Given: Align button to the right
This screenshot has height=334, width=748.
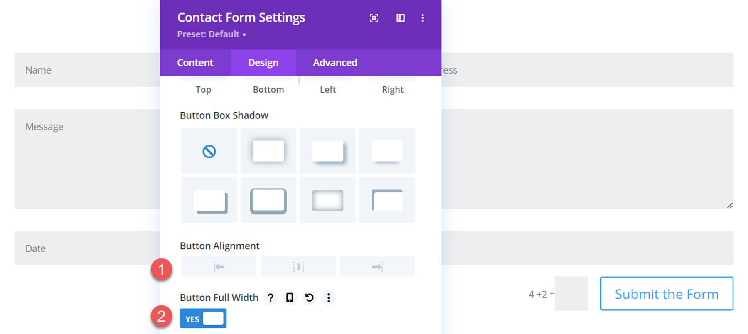Looking at the screenshot, I should click(x=377, y=267).
